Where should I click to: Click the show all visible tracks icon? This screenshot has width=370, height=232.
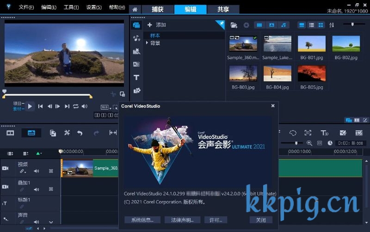(10, 154)
